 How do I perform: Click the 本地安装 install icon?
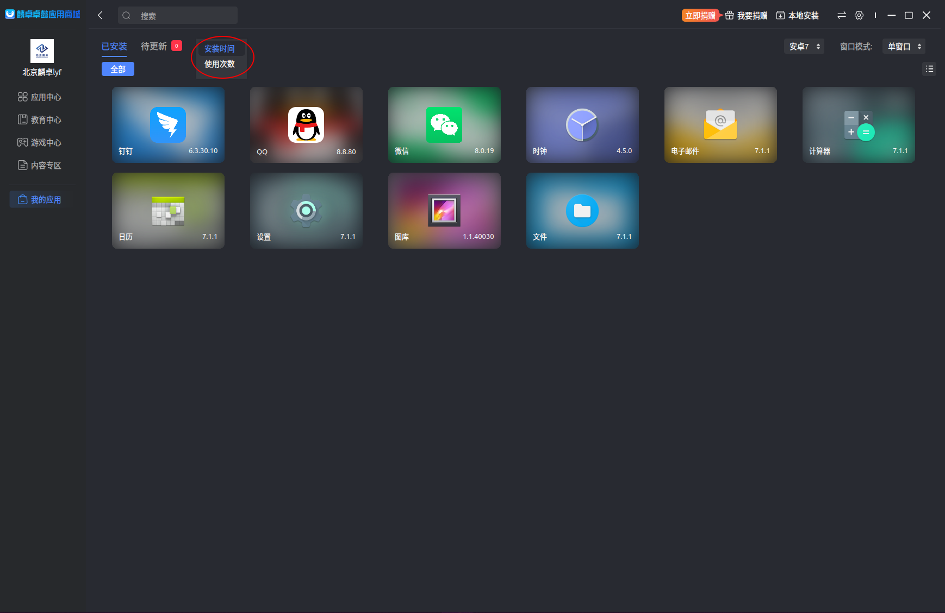coord(780,15)
